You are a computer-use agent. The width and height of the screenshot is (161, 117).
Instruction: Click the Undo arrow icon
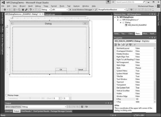pos(31,10)
